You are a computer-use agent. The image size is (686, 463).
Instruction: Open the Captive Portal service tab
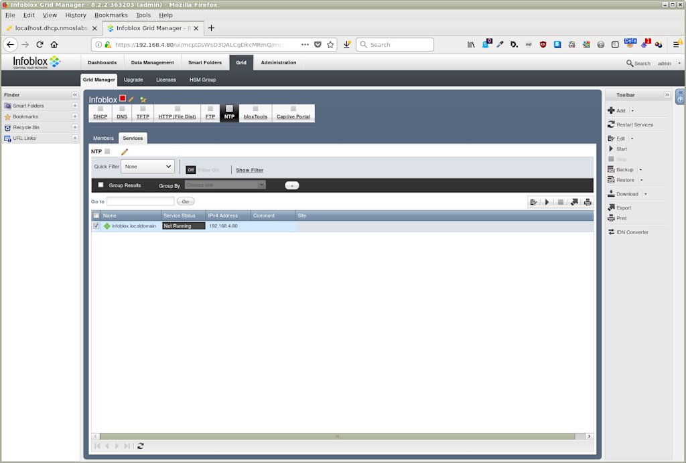pyautogui.click(x=293, y=112)
